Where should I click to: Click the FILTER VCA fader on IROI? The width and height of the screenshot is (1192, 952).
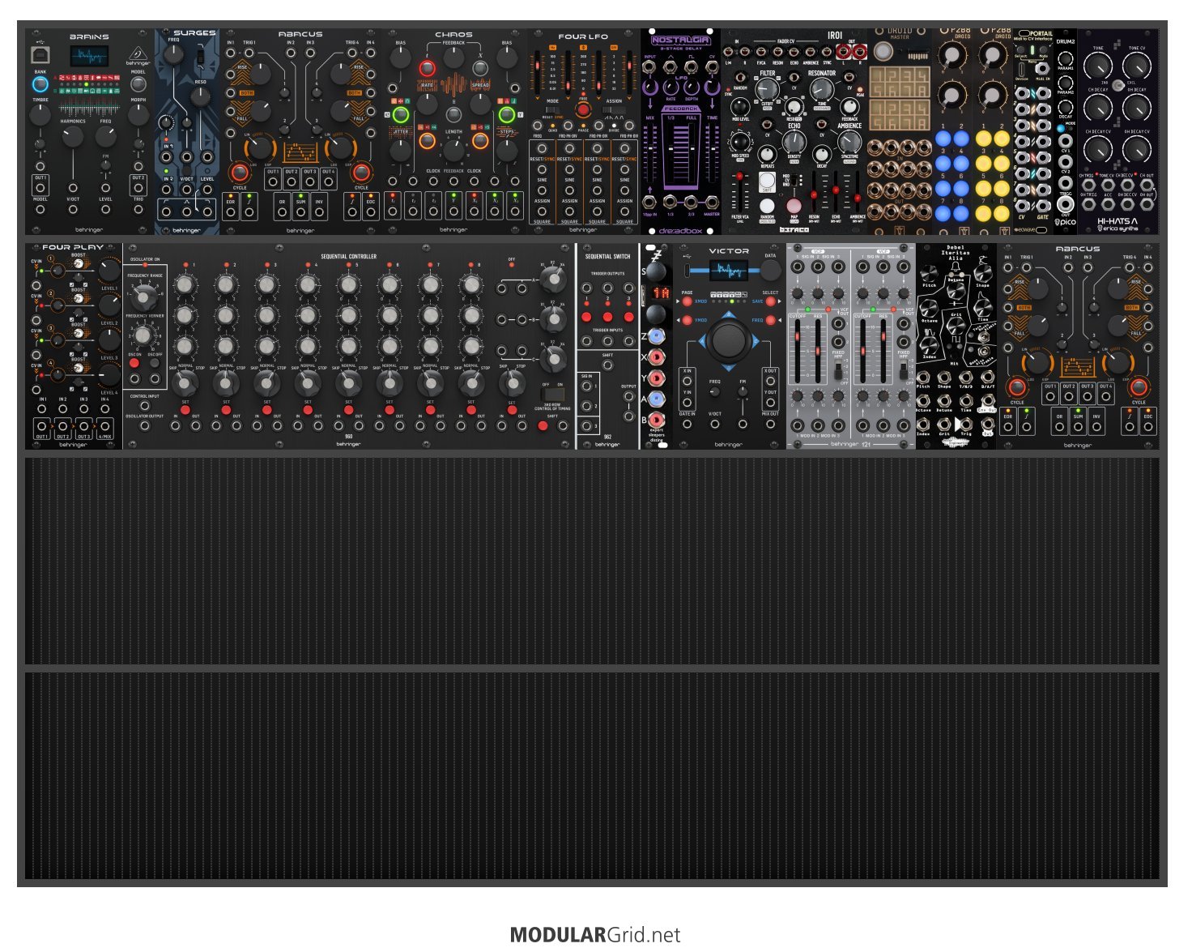click(739, 193)
